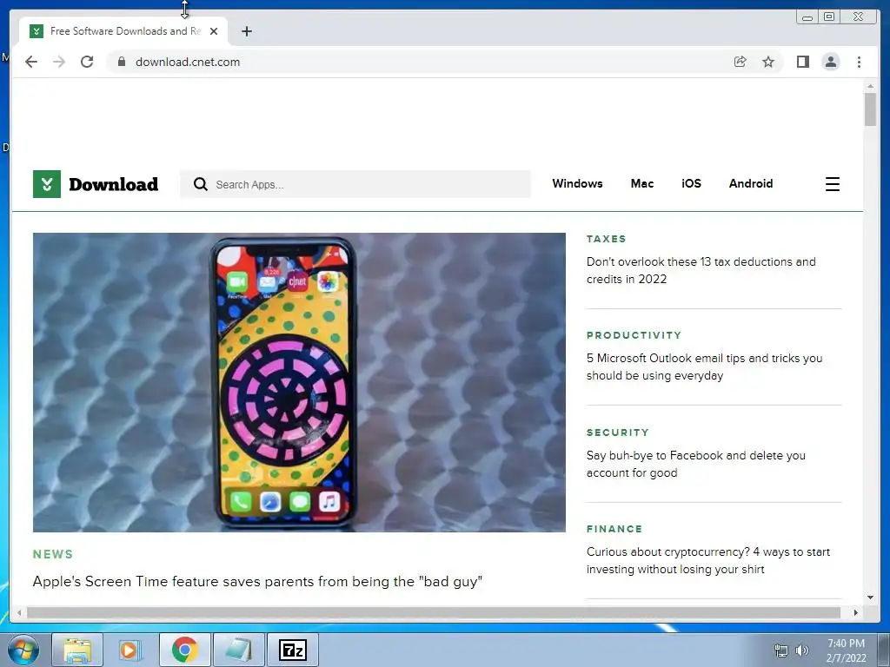Share this page using the share icon

click(x=741, y=62)
